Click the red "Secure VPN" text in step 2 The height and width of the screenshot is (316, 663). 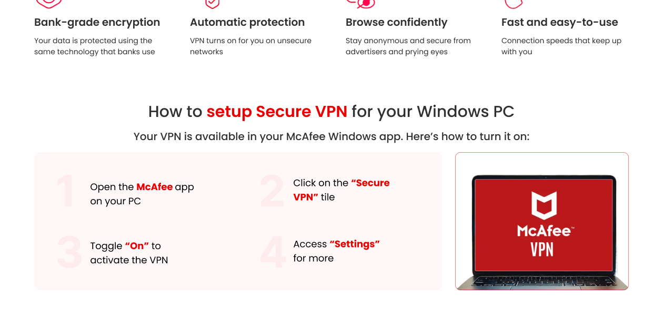pyautogui.click(x=370, y=183)
